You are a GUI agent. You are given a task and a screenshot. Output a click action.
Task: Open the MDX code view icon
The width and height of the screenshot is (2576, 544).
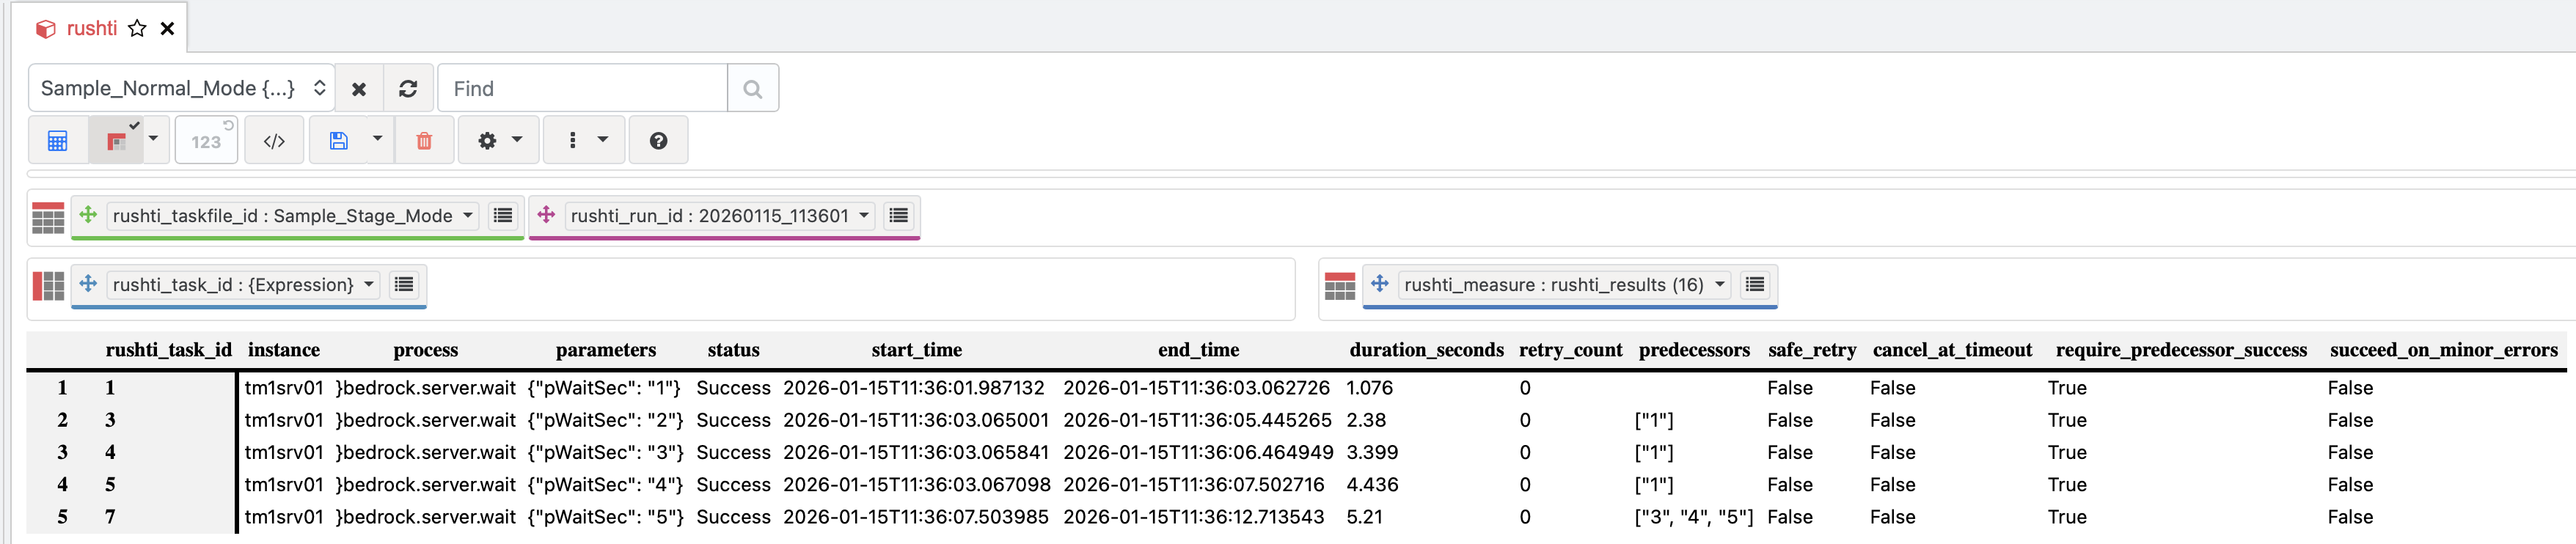point(274,141)
